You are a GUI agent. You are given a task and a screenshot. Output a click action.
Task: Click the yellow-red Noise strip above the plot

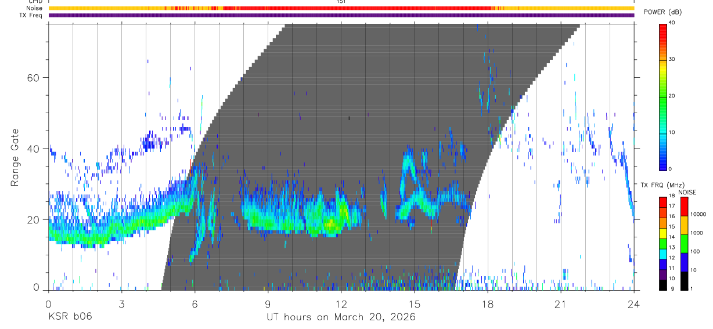(341, 8)
